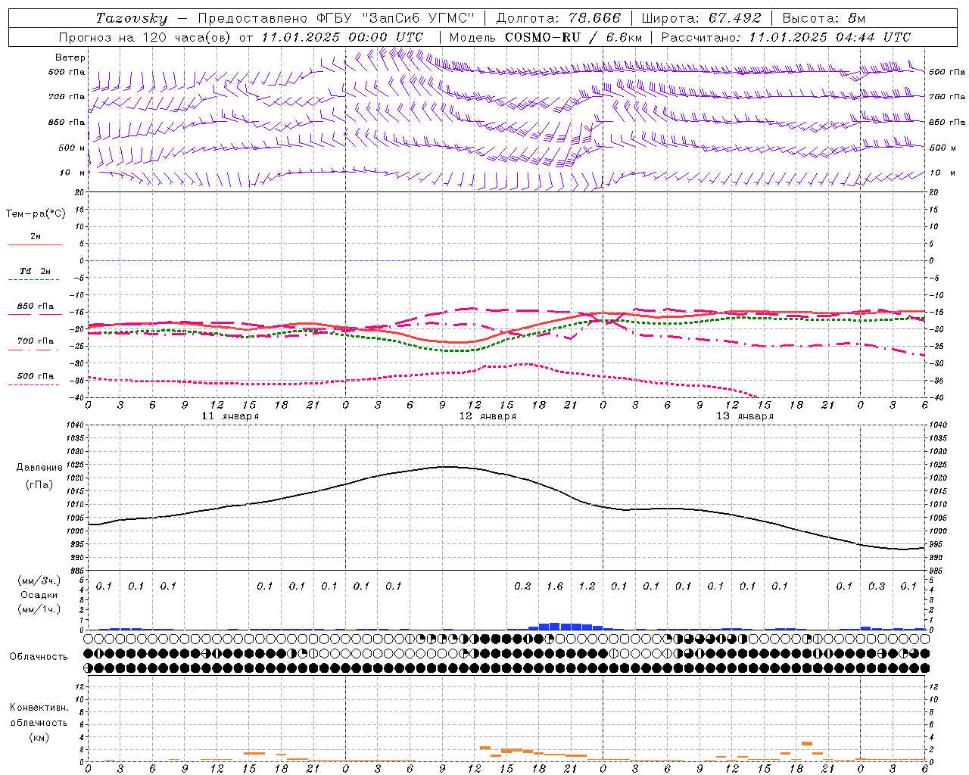Click the '1.6' precipitation value
The image size is (969, 775).
click(555, 587)
